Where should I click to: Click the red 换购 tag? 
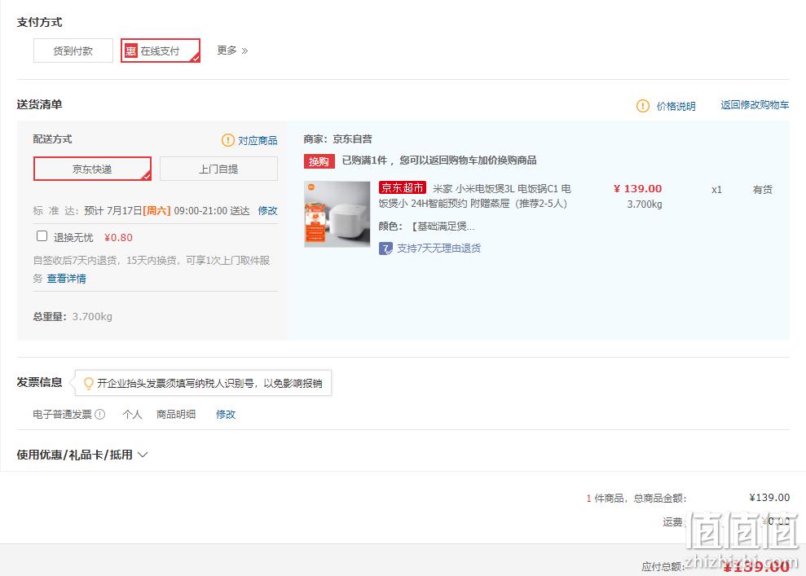(x=319, y=161)
